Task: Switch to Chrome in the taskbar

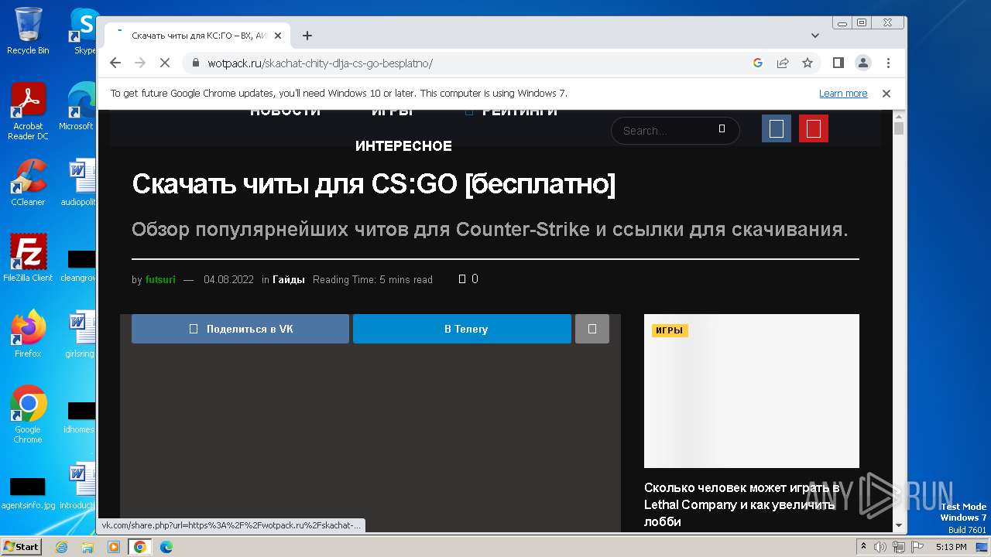Action: (x=140, y=547)
